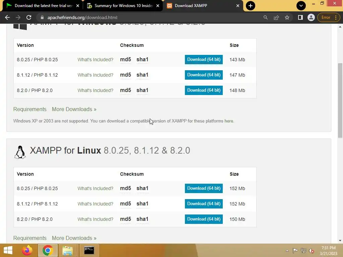Show sha1 checksum for Linux 8.2.0
Image resolution: width=343 pixels, height=257 pixels.
(142, 219)
